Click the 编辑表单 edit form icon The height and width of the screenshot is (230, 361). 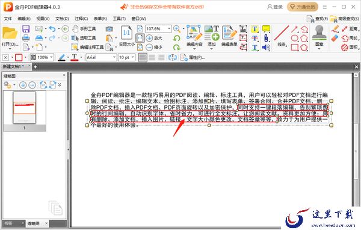pyautogui.click(x=229, y=36)
